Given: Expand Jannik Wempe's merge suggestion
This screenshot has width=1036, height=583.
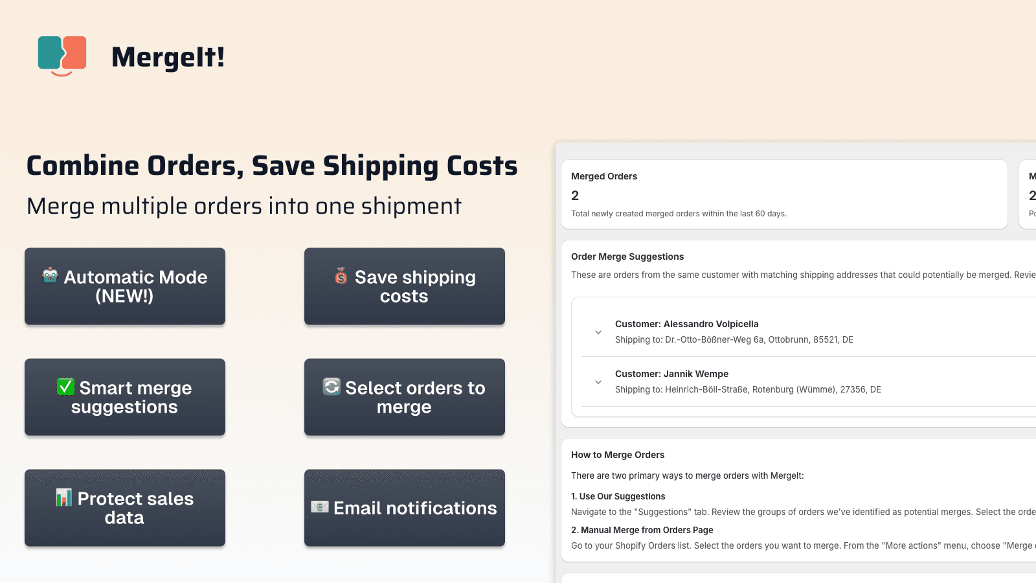Looking at the screenshot, I should [598, 382].
